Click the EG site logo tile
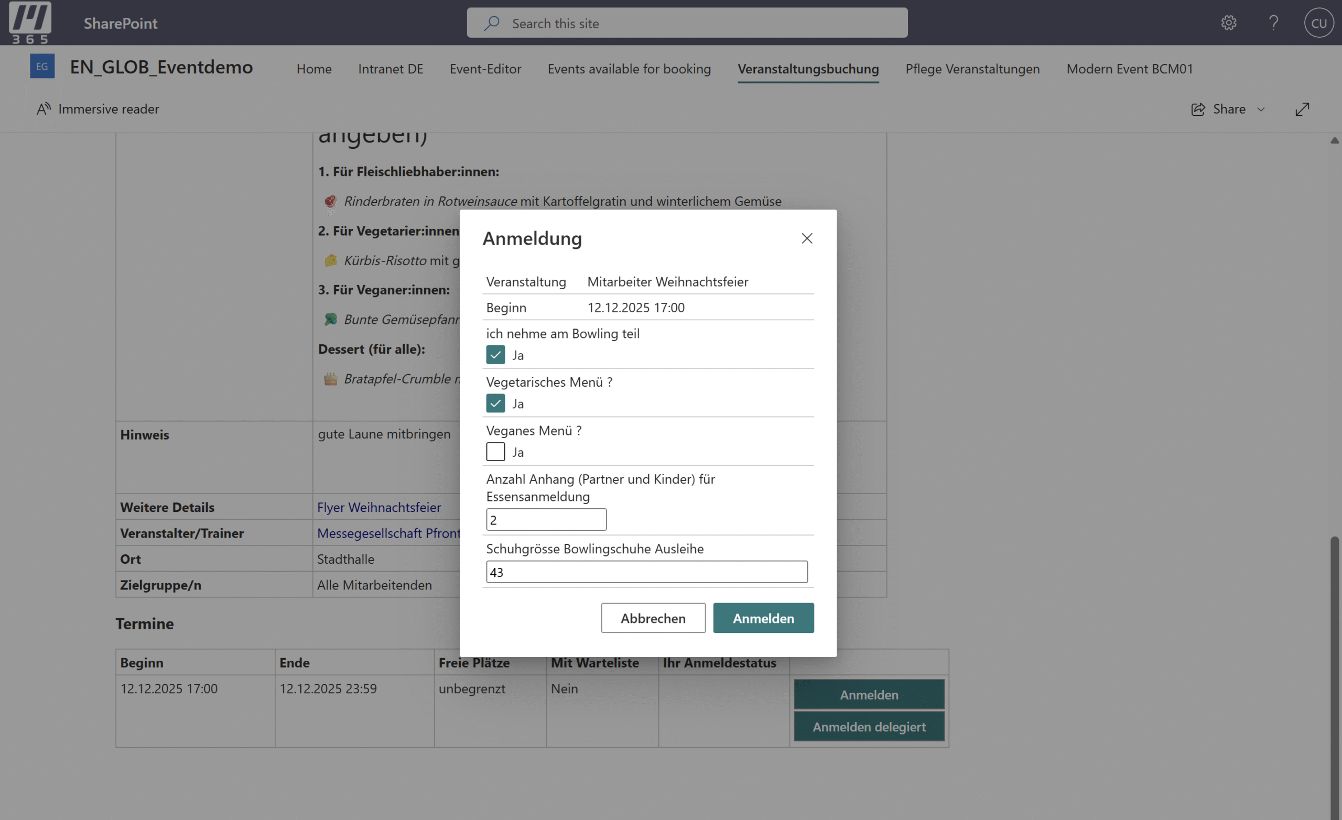This screenshot has height=820, width=1342. point(42,67)
